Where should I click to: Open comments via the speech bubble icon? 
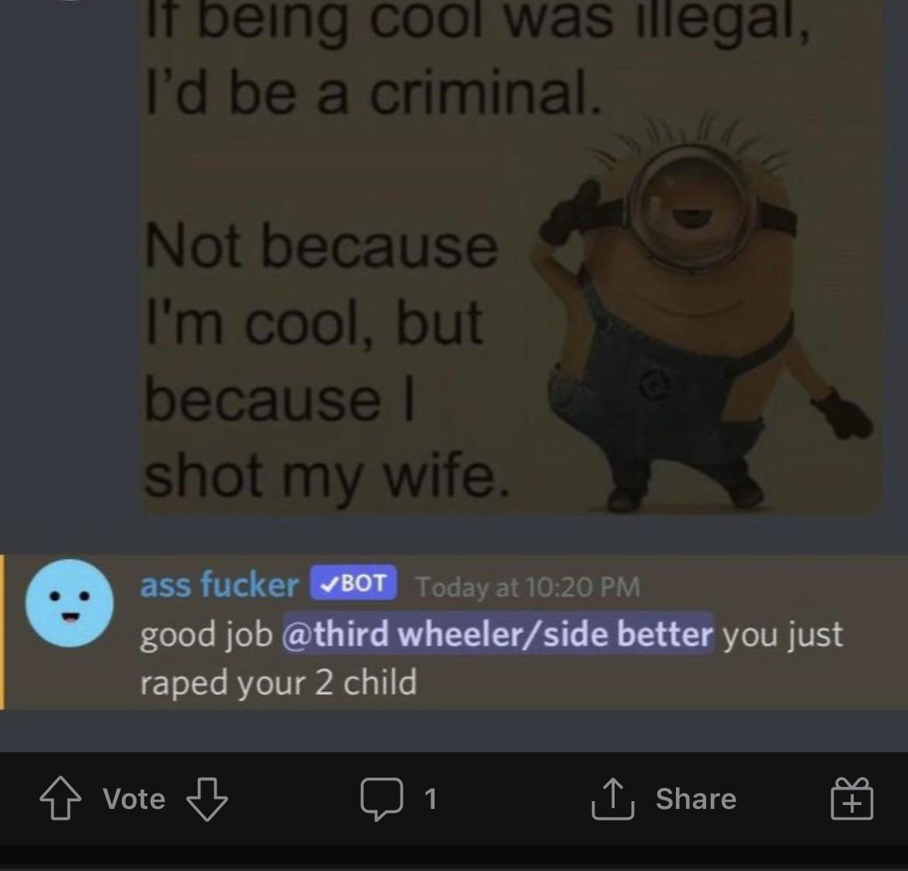pyautogui.click(x=381, y=799)
